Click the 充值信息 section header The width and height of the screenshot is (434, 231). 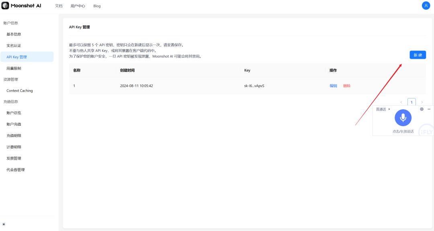10,102
